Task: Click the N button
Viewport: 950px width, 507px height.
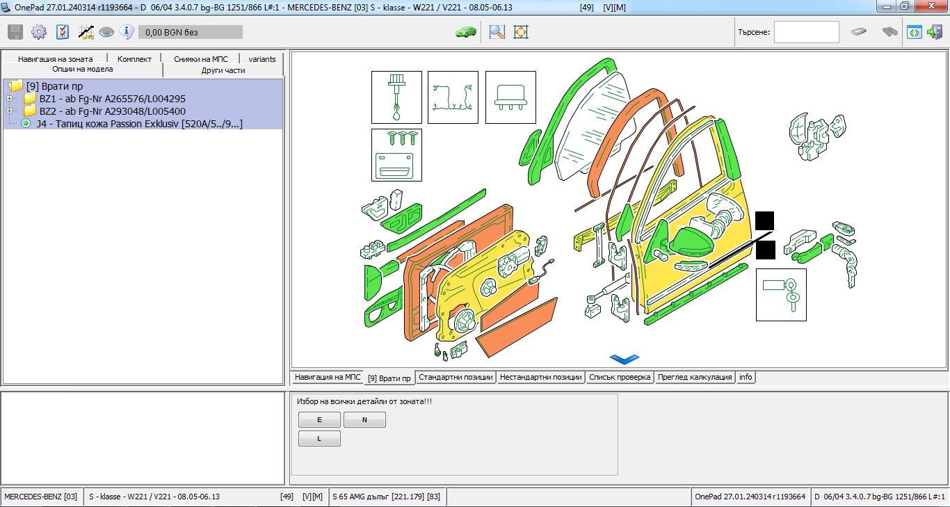Action: [364, 420]
